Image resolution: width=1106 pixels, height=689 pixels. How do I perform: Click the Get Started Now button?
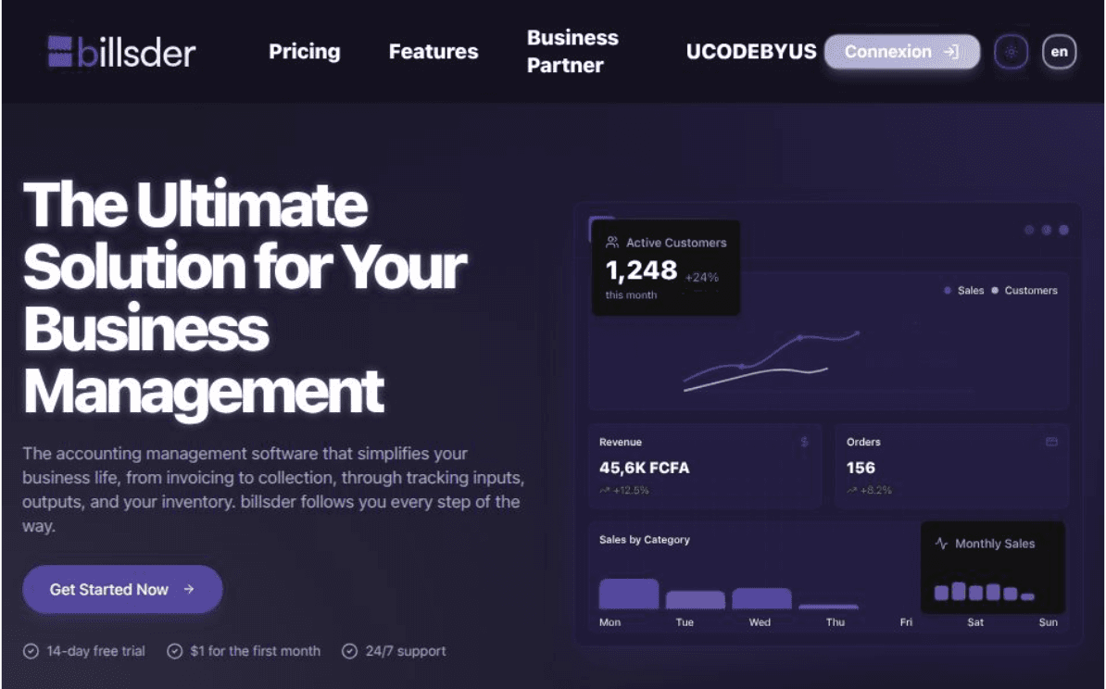pos(122,589)
